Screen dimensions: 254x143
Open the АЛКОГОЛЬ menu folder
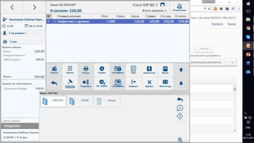53,101
